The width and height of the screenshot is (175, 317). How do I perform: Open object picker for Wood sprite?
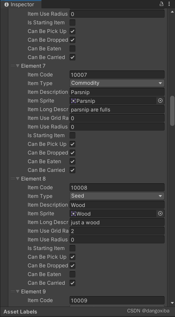(160, 214)
